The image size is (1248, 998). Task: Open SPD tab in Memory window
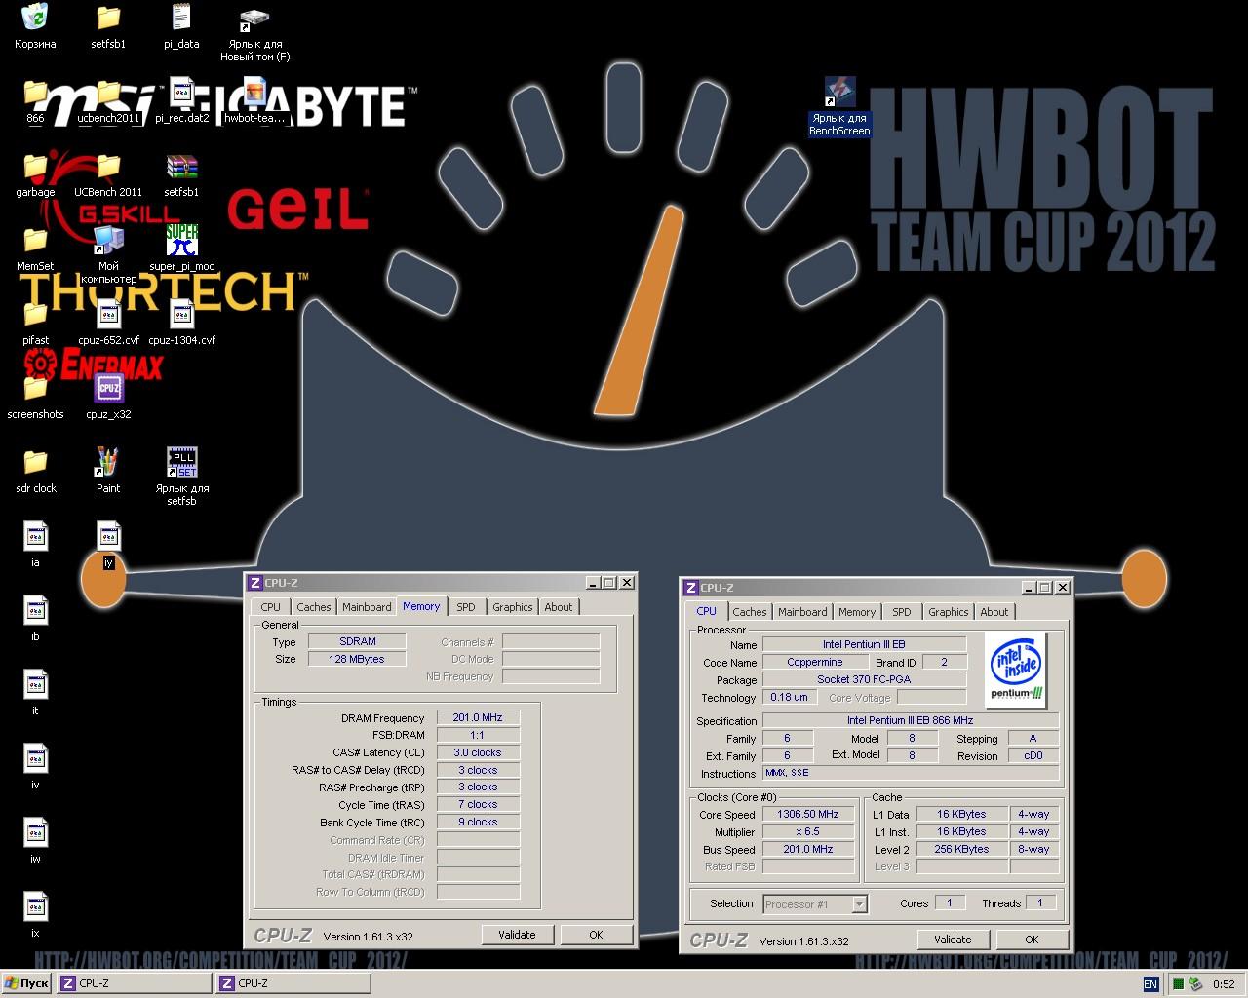point(466,607)
